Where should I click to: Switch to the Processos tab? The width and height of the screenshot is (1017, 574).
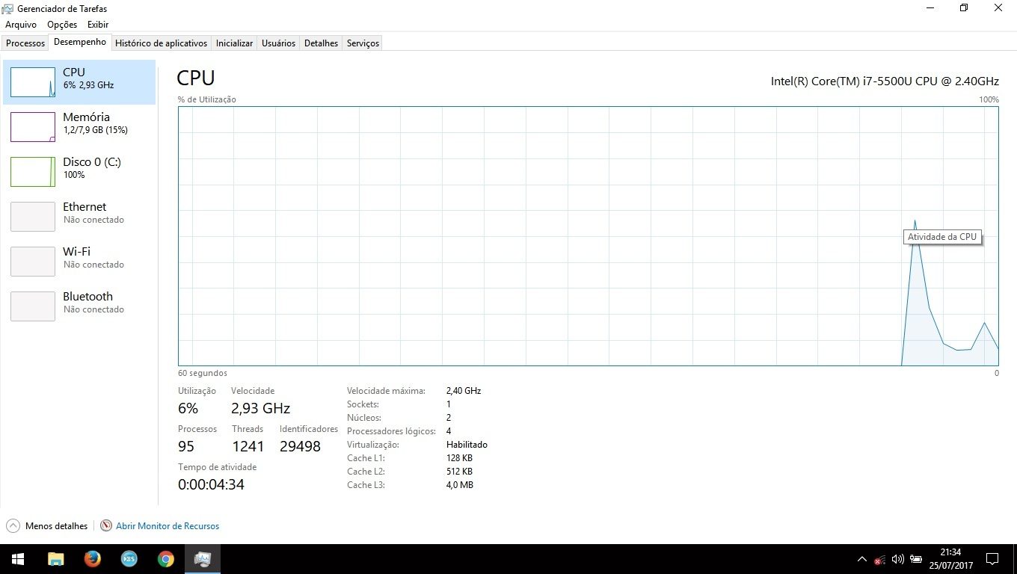(25, 43)
